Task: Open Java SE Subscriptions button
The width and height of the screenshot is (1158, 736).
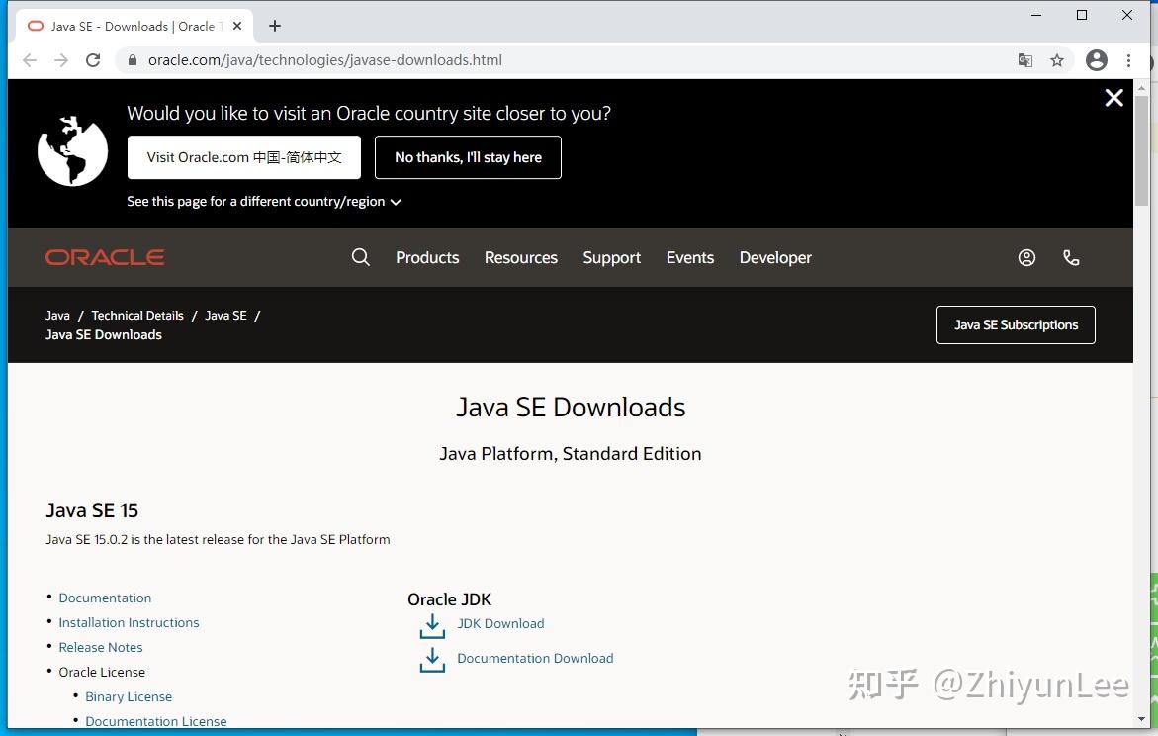Action: tap(1016, 325)
